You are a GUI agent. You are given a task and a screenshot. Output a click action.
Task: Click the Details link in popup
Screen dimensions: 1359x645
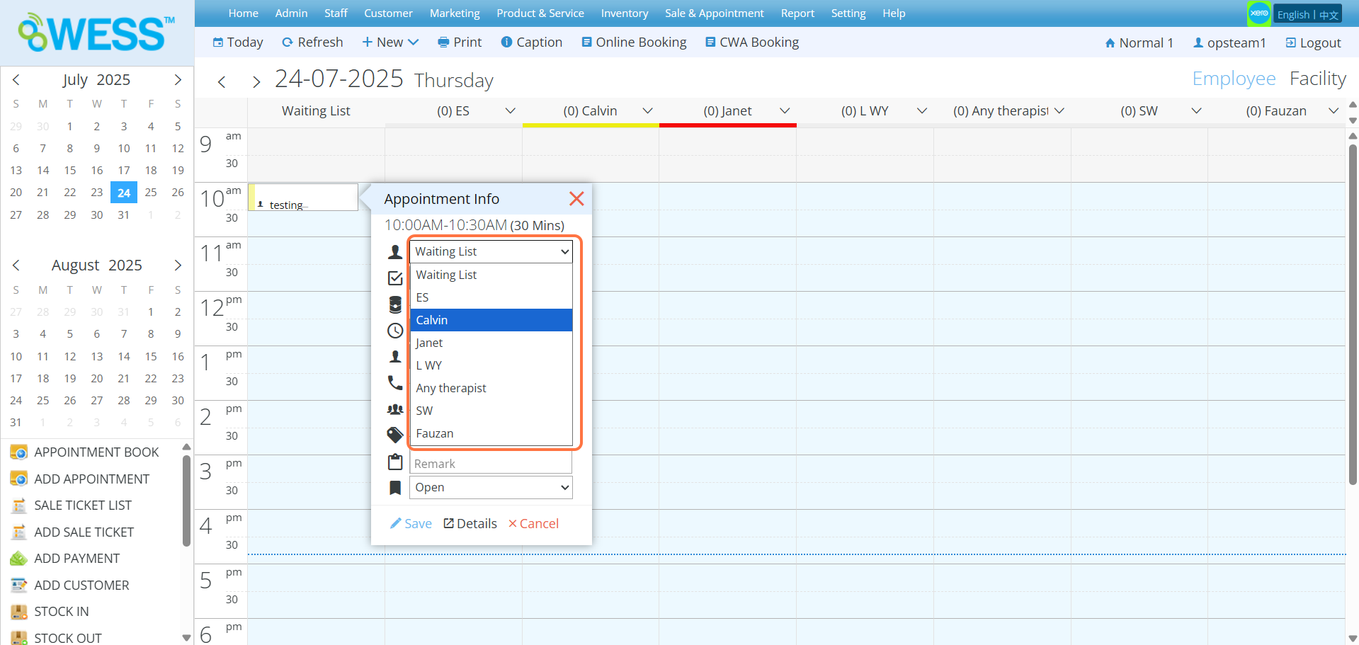point(470,524)
